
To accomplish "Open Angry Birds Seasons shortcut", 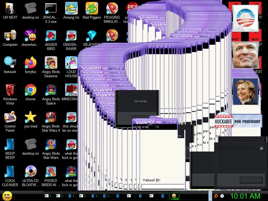I will 51,67.
